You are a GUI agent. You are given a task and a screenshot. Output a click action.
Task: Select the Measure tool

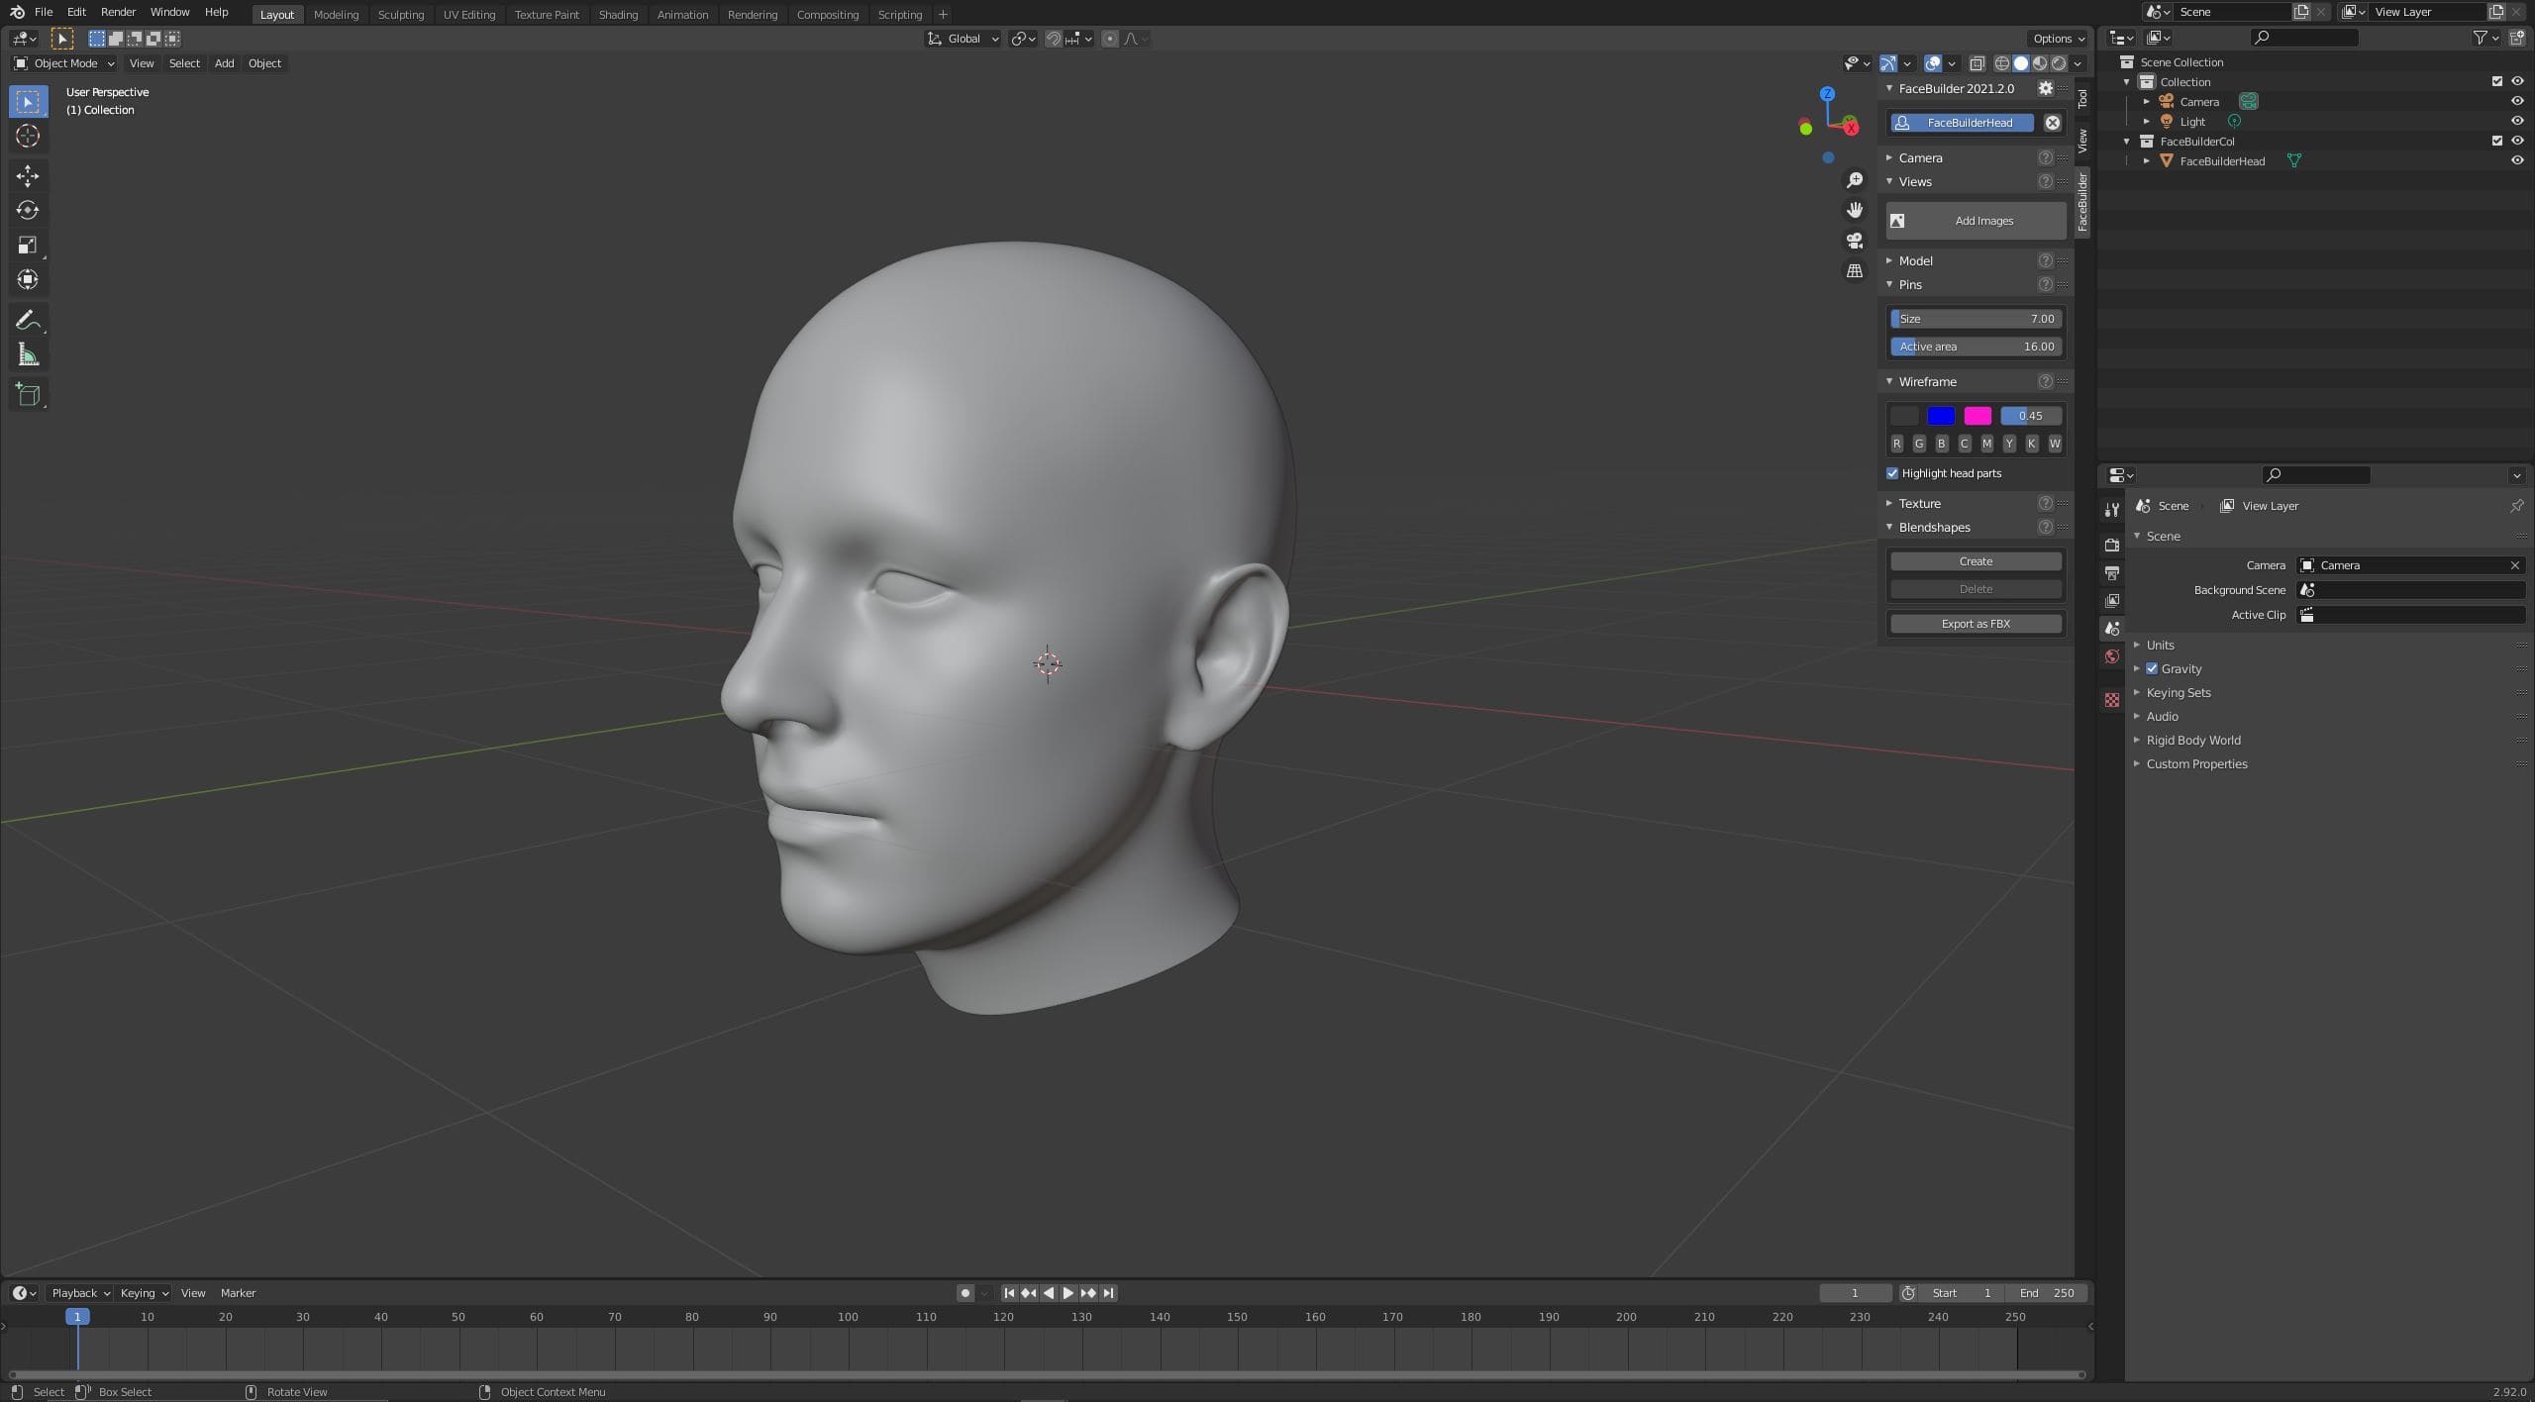click(28, 354)
